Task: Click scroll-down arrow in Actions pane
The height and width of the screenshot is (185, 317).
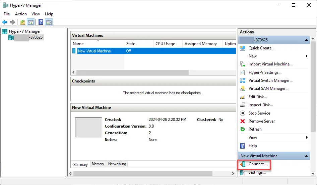Action: pyautogui.click(x=313, y=173)
